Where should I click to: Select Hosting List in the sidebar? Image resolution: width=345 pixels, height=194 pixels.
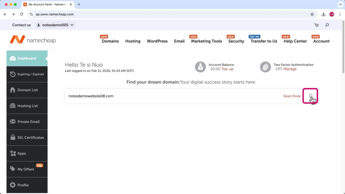(27, 106)
